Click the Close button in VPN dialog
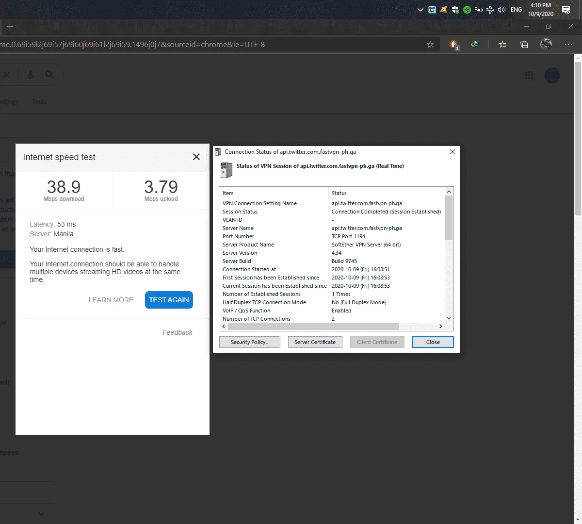582x524 pixels. point(433,342)
